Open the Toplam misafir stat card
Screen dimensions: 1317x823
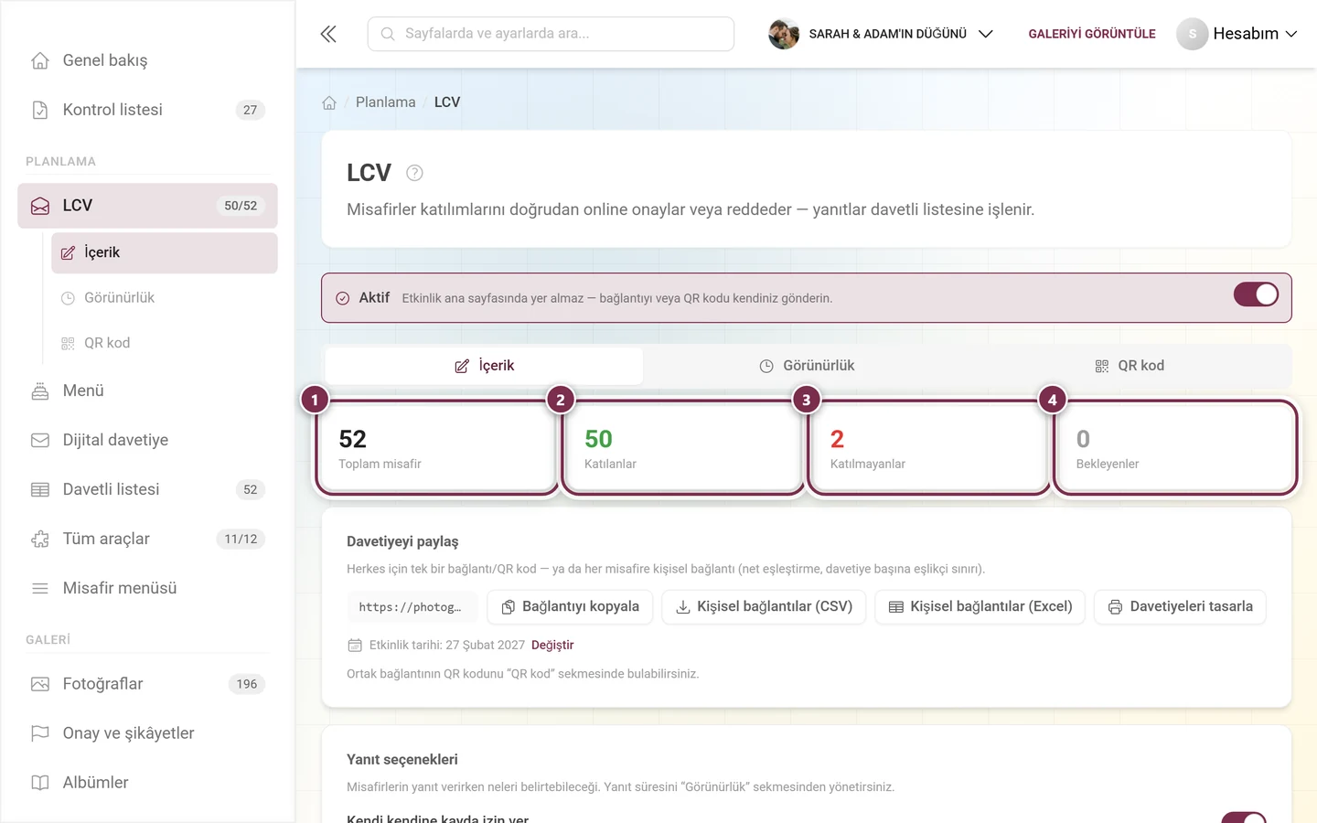tap(437, 447)
